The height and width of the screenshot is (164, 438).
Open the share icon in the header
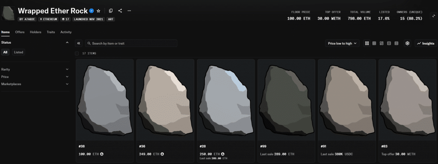(120, 11)
